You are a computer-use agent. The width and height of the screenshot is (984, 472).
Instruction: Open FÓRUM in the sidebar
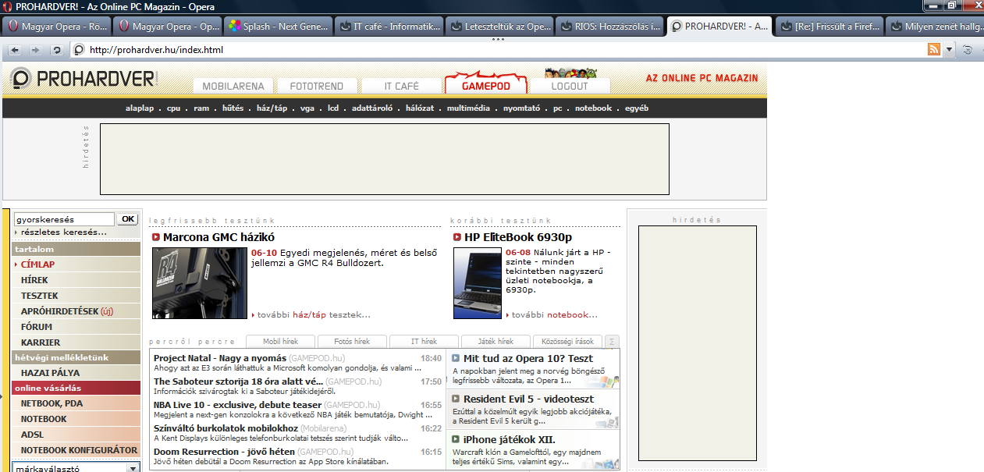tap(37, 327)
